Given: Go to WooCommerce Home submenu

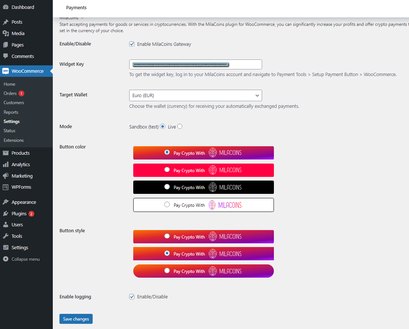Looking at the screenshot, I should (x=9, y=84).
